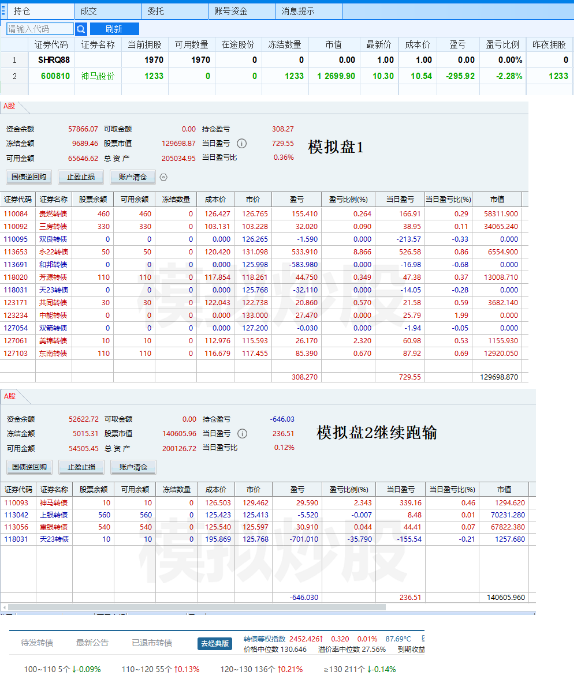Click the left arrow of the horizontal scrollbar
This screenshot has width=581, height=683.
click(3, 607)
